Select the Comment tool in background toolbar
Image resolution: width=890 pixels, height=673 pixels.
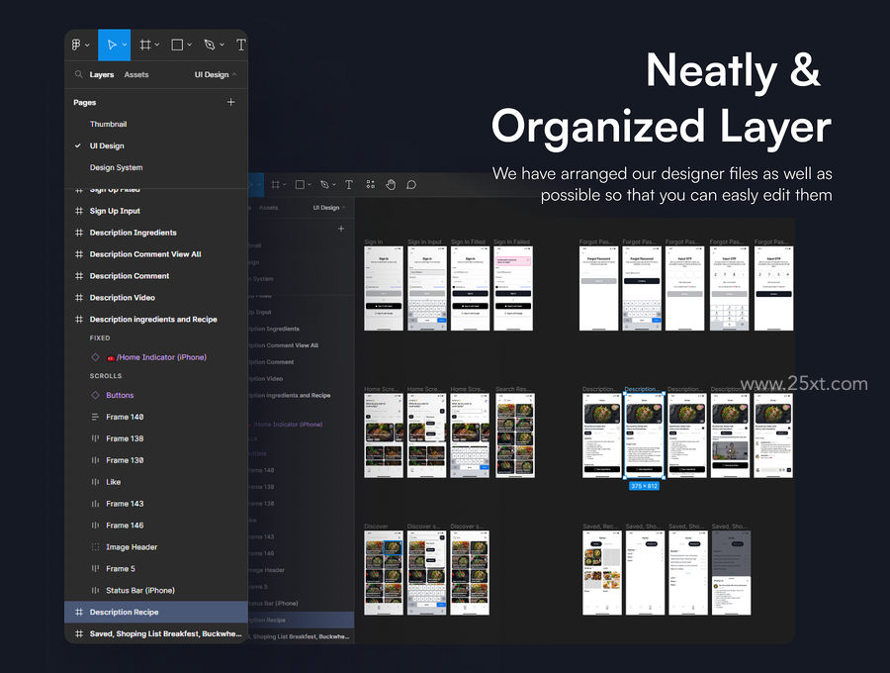(x=411, y=184)
